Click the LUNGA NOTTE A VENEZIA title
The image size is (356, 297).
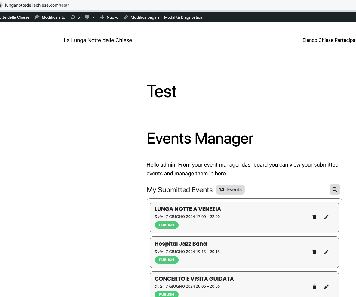click(x=188, y=209)
